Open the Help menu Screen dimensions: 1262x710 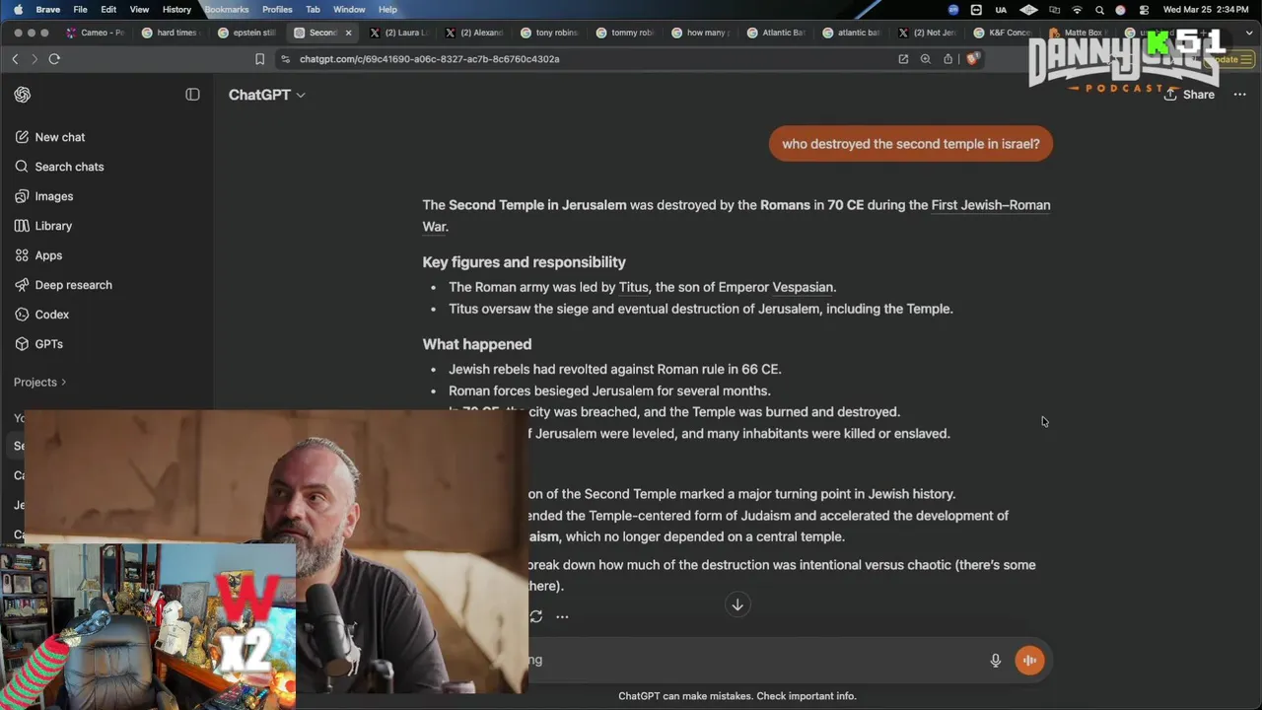coord(387,10)
